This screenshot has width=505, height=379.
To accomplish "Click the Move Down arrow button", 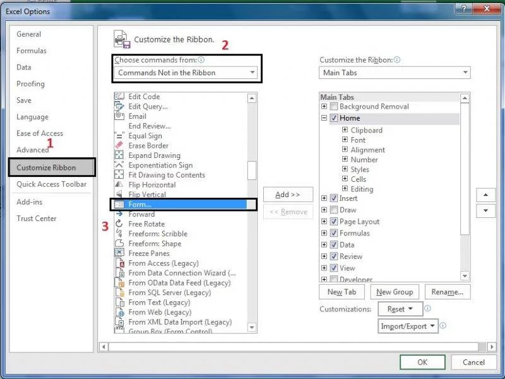I will pos(485,211).
